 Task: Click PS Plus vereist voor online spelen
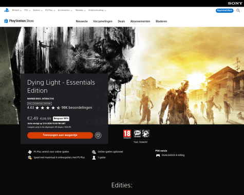(51, 152)
